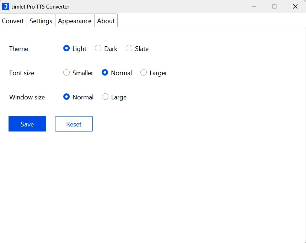Maximize the converter window
The image size is (306, 243).
click(274, 6)
